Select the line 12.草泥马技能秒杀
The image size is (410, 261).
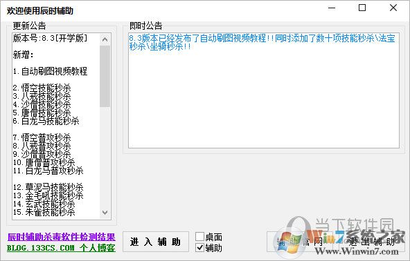(48, 188)
